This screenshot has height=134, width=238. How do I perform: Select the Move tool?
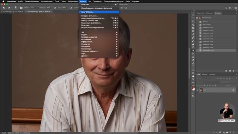(x=193, y=15)
